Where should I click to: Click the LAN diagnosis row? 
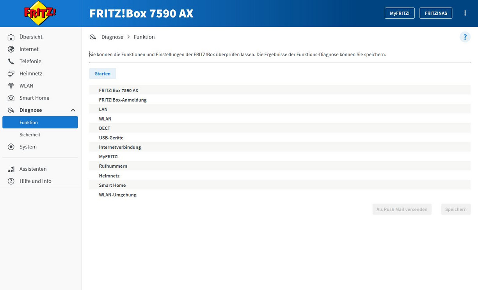(x=280, y=110)
